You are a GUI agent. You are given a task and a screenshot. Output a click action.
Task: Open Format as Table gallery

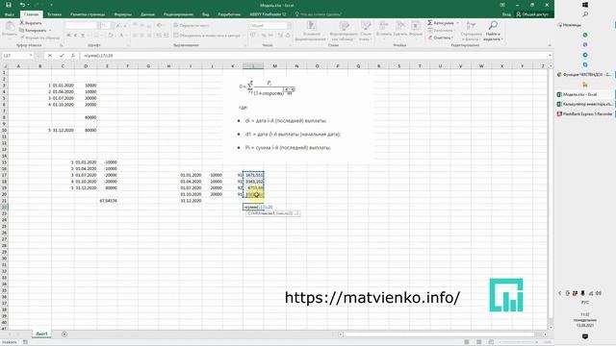(344, 31)
